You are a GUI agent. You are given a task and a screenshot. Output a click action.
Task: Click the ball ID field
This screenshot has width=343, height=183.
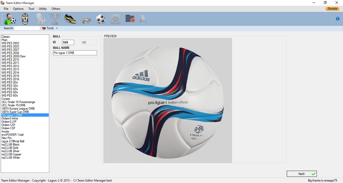pyautogui.click(x=68, y=42)
